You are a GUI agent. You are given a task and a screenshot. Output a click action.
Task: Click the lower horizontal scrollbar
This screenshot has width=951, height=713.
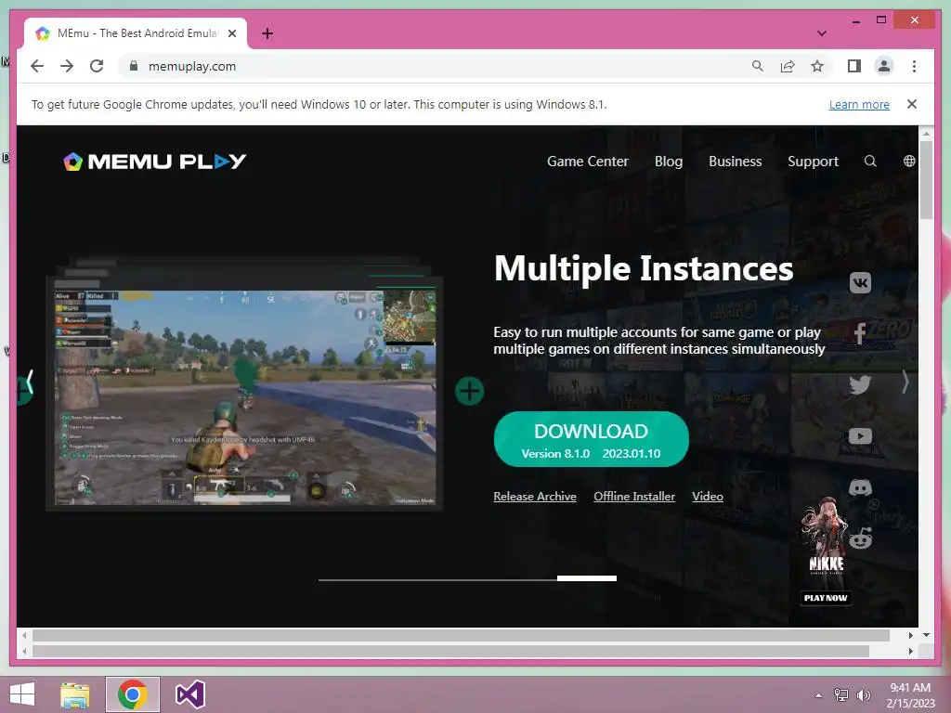tap(450, 651)
